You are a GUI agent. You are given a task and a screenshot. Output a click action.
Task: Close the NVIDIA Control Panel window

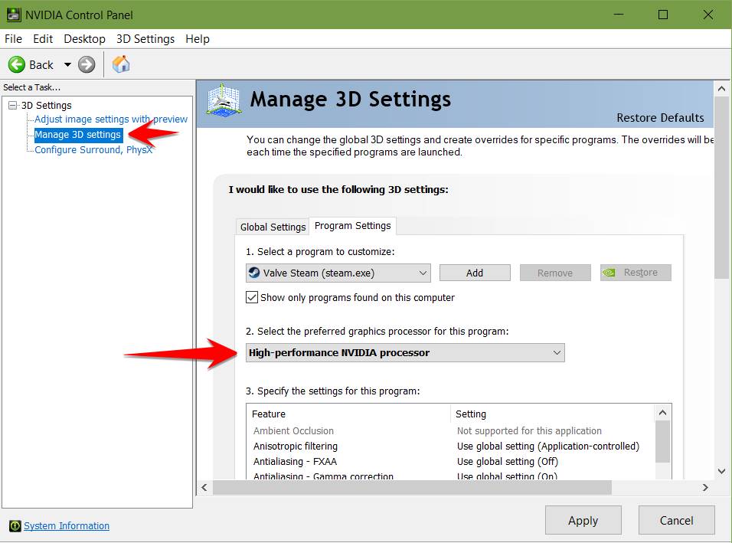(707, 15)
